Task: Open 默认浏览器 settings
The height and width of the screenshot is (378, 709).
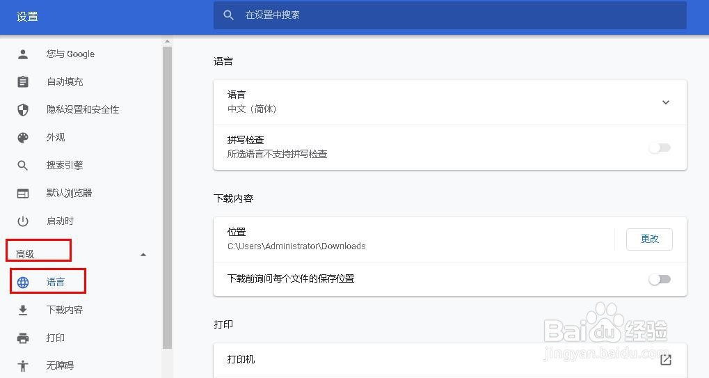Action: 69,193
